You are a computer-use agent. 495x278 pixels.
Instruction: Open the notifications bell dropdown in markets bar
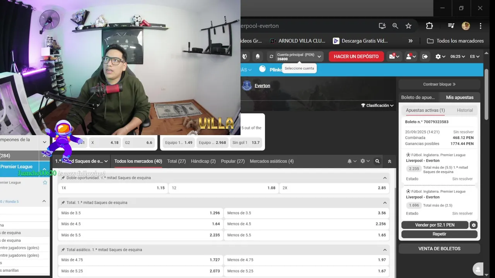[352, 161]
